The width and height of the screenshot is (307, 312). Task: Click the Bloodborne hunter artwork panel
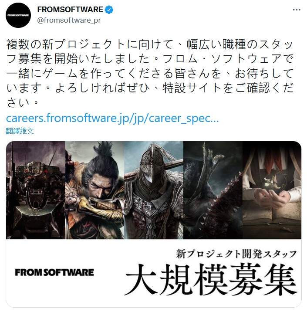pos(213,190)
